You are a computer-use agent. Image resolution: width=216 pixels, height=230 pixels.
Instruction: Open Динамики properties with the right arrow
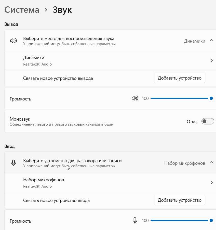tap(211, 61)
